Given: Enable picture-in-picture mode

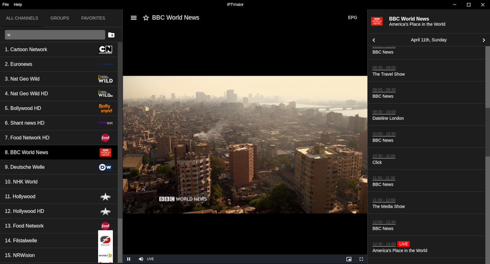Looking at the screenshot, I should click(x=349, y=259).
